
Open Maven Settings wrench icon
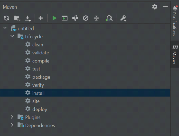point(123,18)
